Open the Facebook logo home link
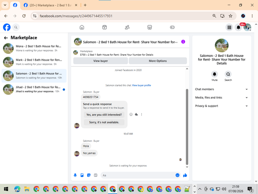Image resolution: width=258 pixels, height=194 pixels. [7, 27]
